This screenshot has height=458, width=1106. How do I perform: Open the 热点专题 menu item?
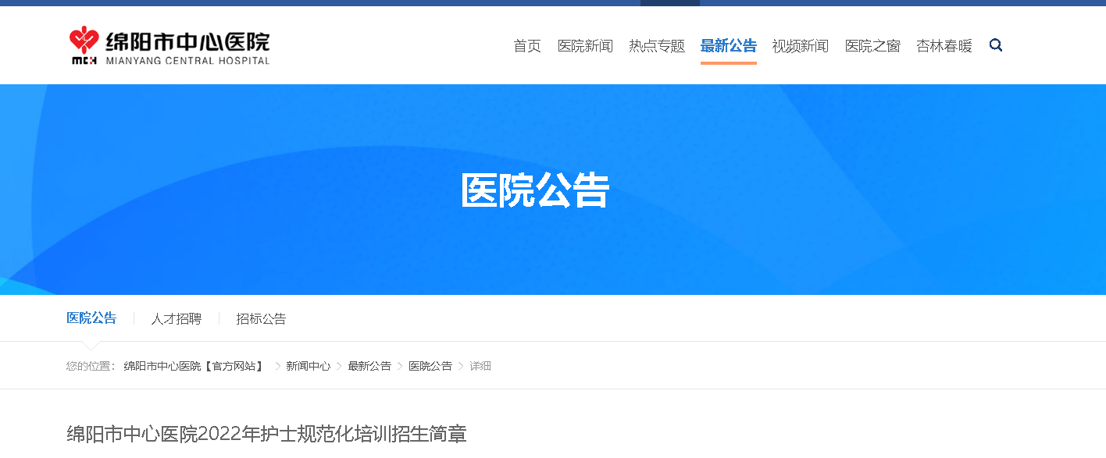pyautogui.click(x=657, y=46)
